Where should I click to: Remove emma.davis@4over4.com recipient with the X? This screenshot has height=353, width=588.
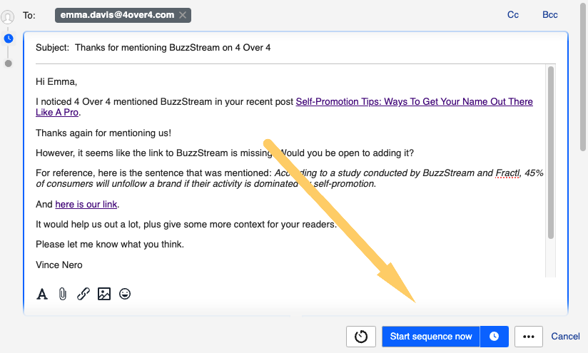coord(183,15)
